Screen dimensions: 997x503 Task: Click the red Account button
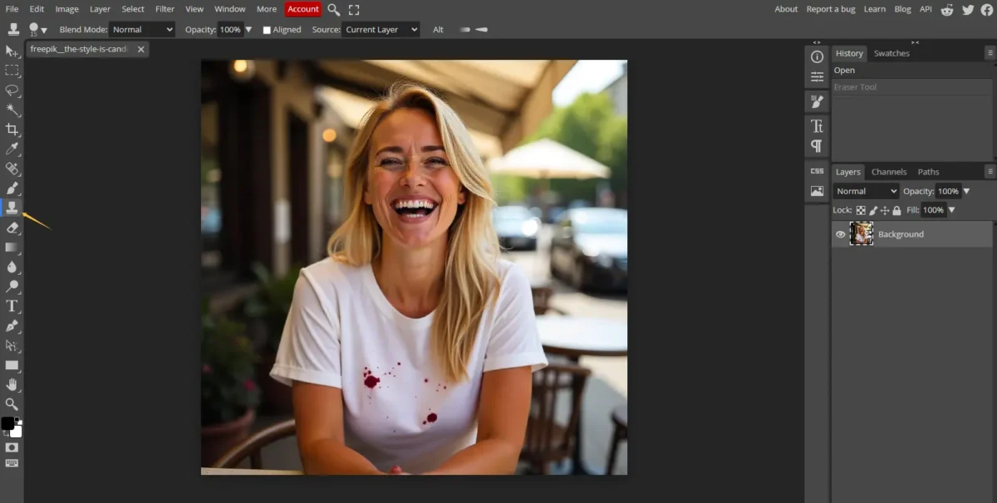pos(303,9)
